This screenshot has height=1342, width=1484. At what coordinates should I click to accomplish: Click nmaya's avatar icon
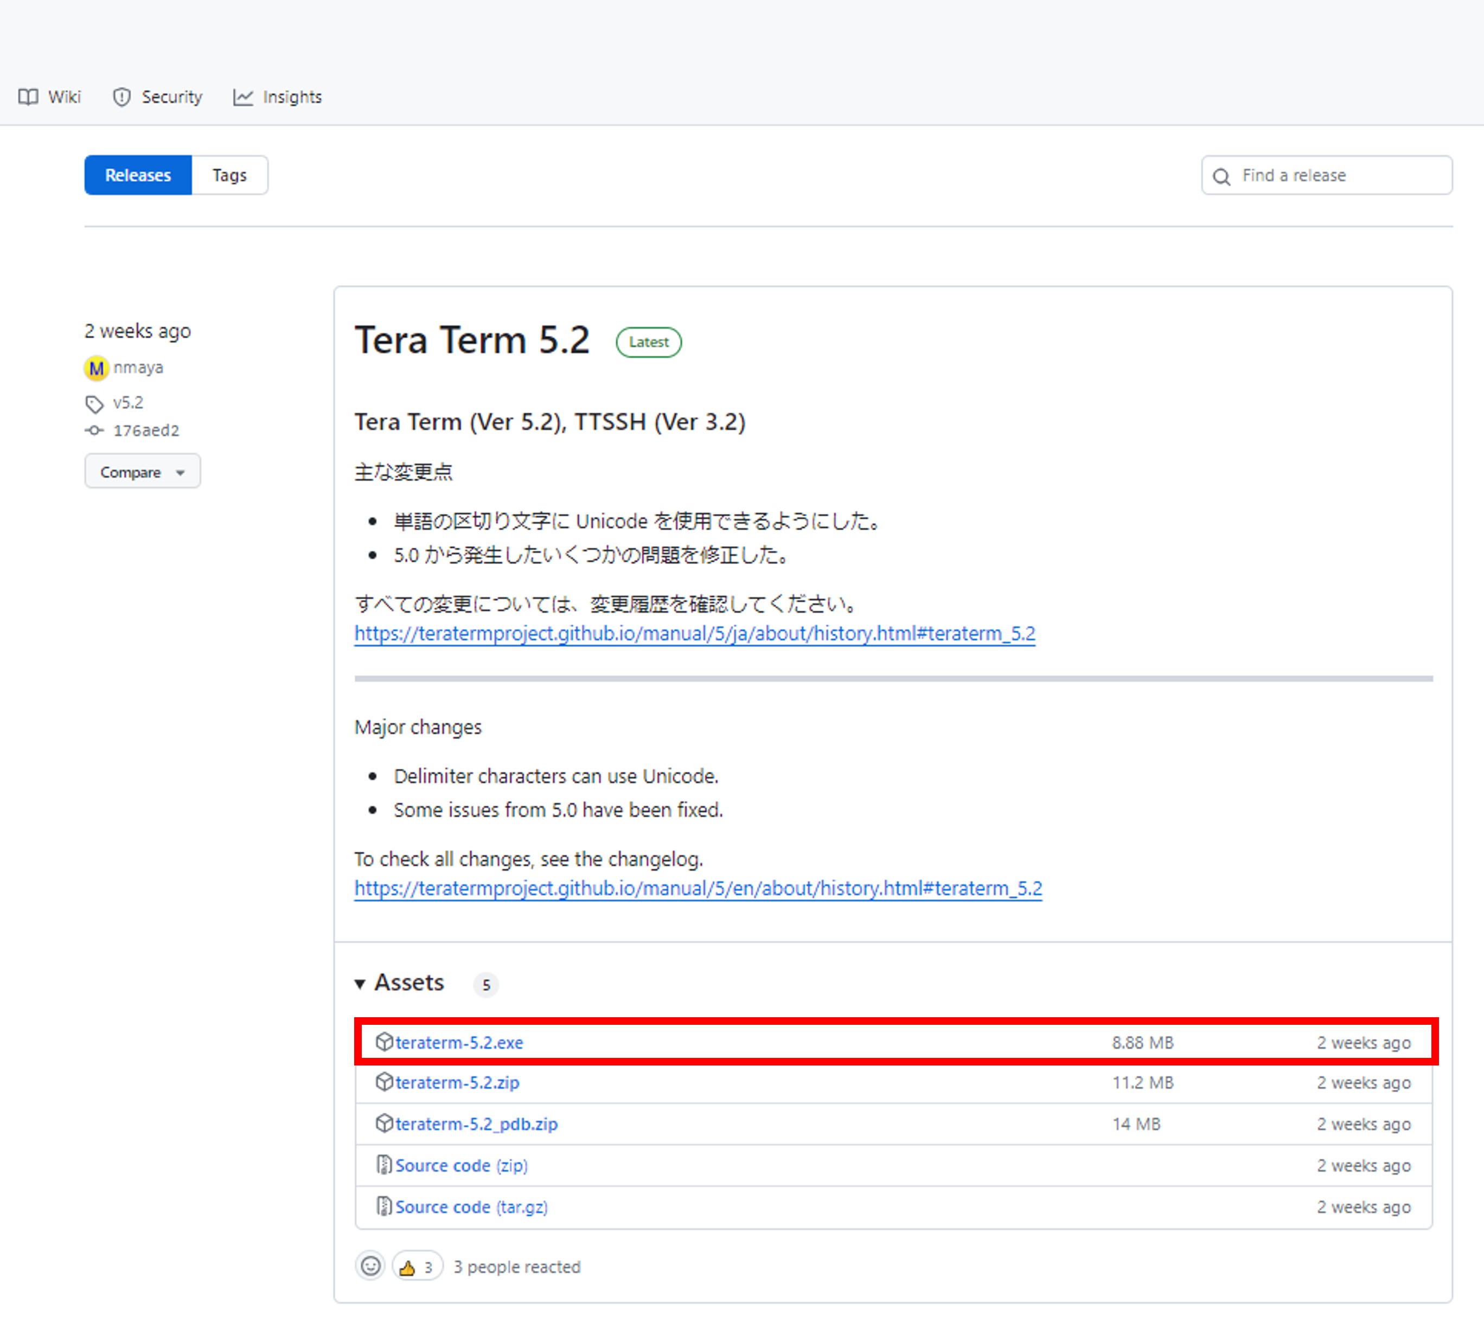coord(97,368)
